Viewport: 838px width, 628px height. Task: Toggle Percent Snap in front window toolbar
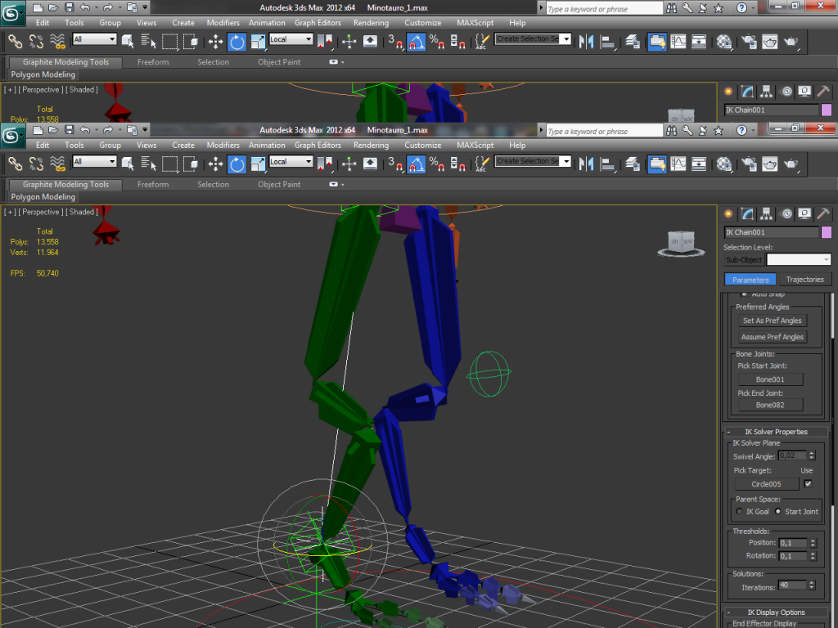[437, 164]
